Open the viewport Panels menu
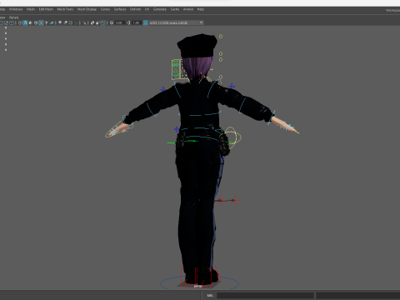The image size is (400, 300). click(x=13, y=17)
